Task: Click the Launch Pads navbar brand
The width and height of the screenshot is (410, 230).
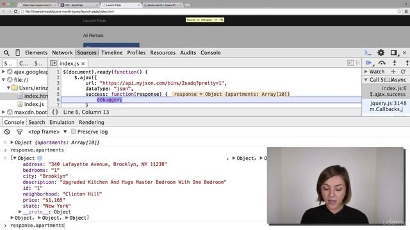Action: click(94, 20)
